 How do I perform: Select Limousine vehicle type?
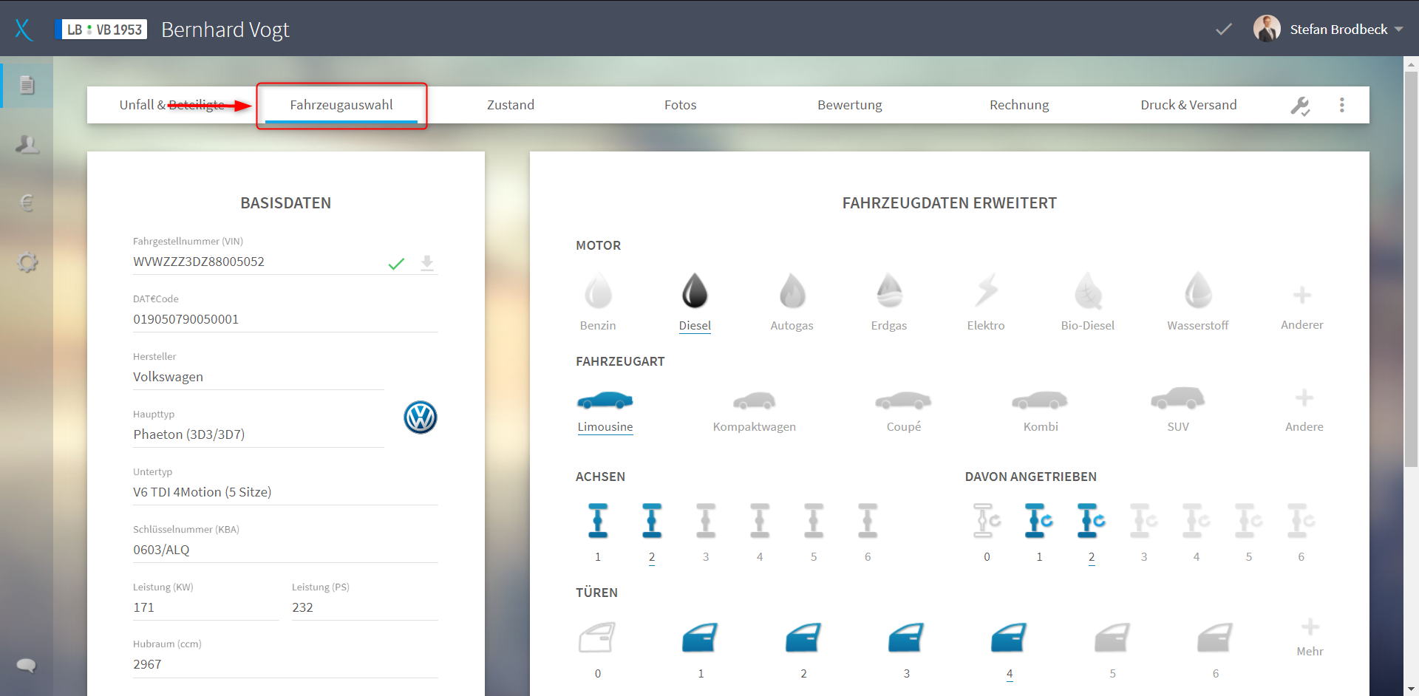pyautogui.click(x=605, y=411)
